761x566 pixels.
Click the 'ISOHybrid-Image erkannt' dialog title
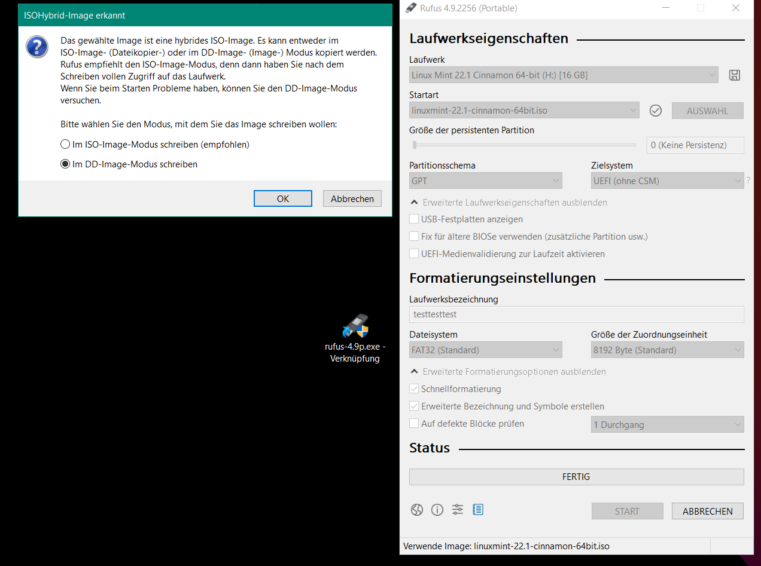(75, 16)
